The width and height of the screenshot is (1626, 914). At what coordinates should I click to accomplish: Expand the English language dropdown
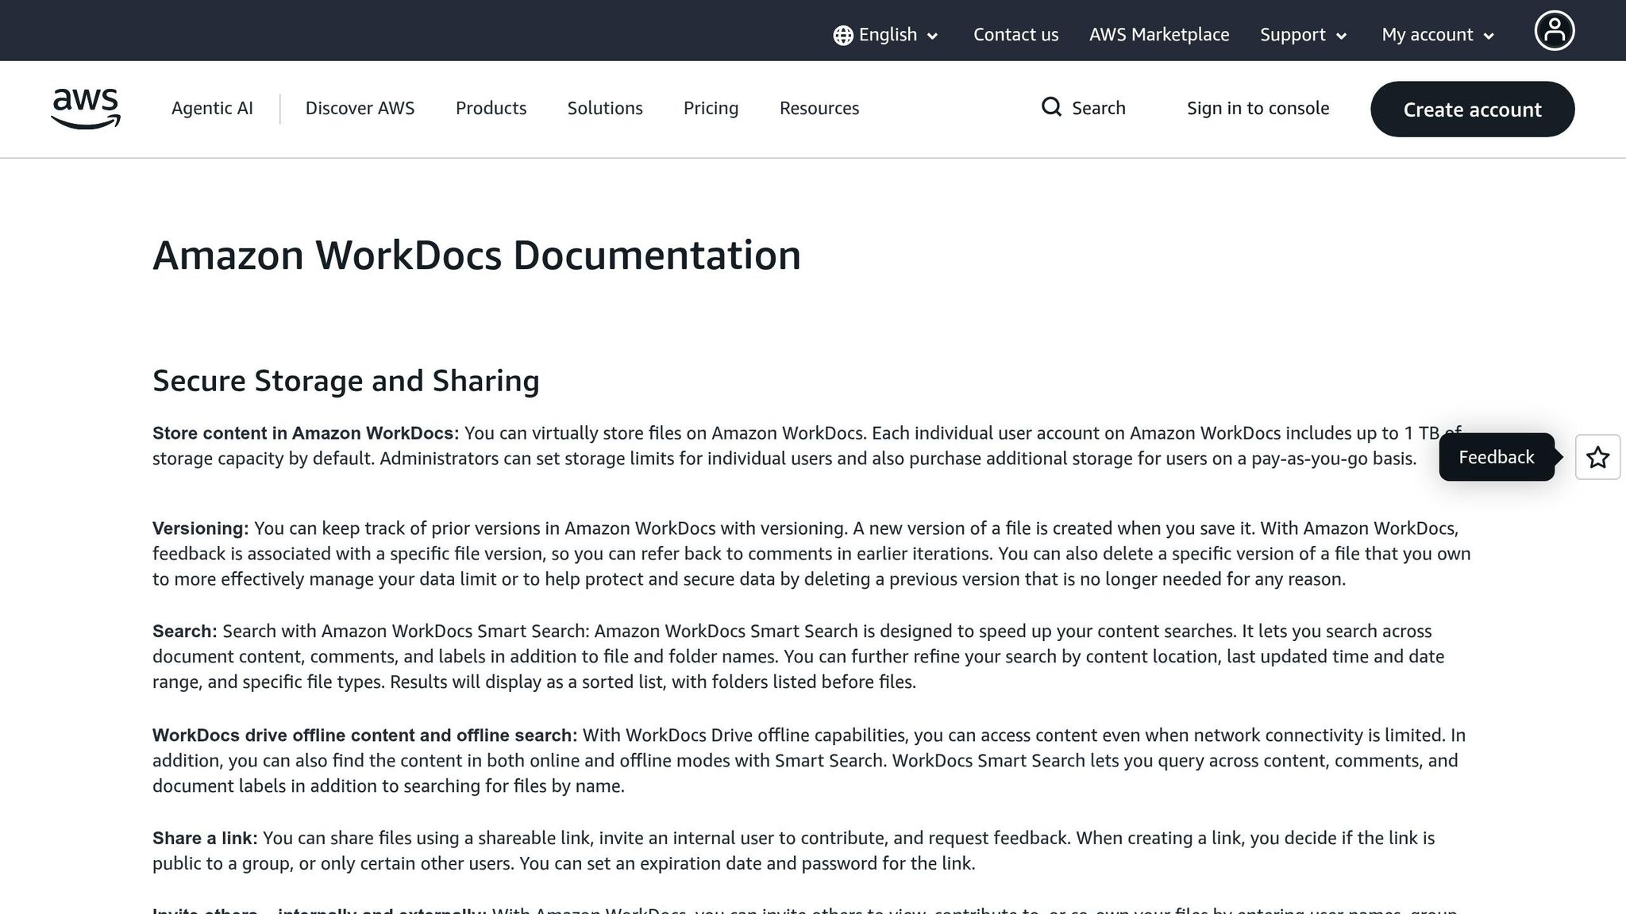[887, 35]
